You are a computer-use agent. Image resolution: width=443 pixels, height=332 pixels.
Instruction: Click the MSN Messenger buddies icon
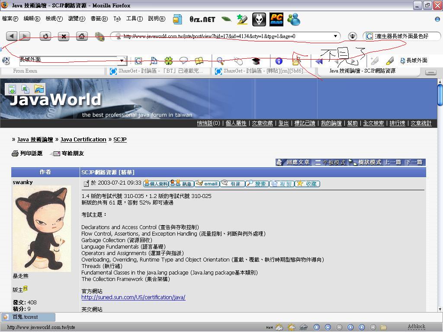point(294,19)
